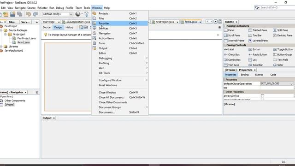Open Documents... dialog entry
This screenshot has height=166, width=295.
120,112
